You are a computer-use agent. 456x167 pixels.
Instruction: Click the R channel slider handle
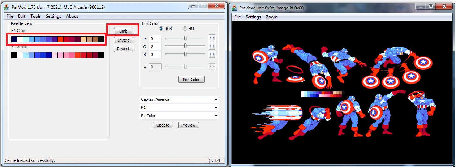185,38
